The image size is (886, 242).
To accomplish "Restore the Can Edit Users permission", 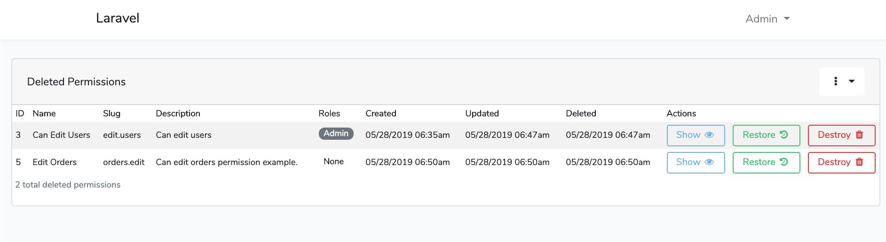I will pyautogui.click(x=766, y=135).
